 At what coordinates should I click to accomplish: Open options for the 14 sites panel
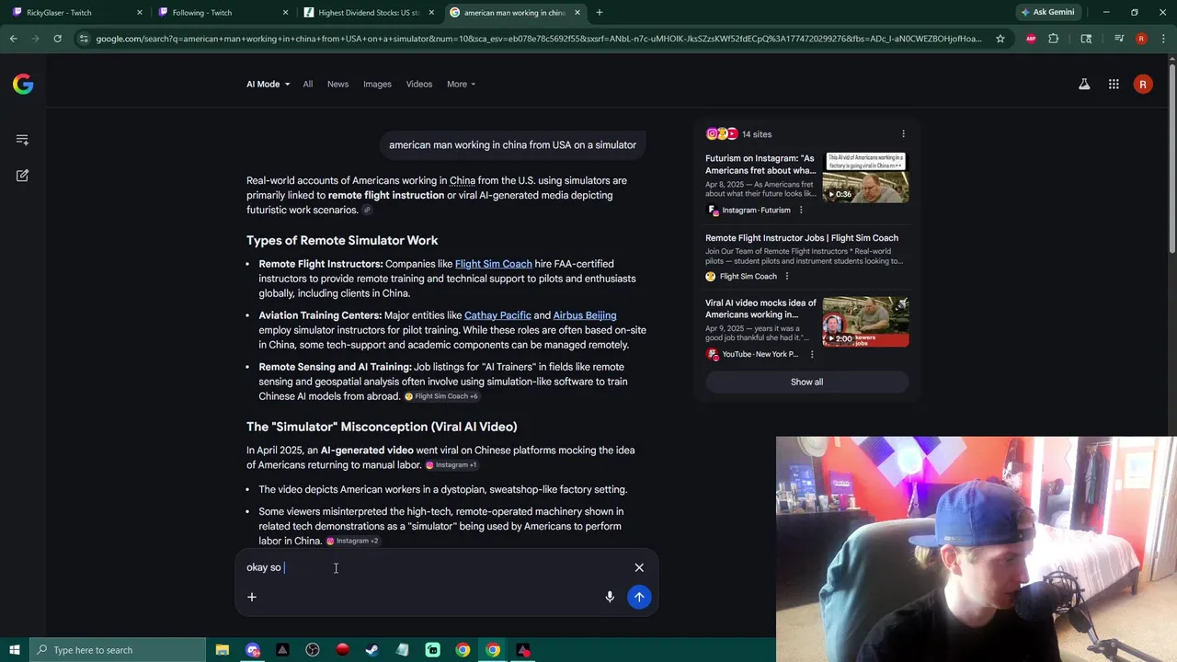[903, 134]
